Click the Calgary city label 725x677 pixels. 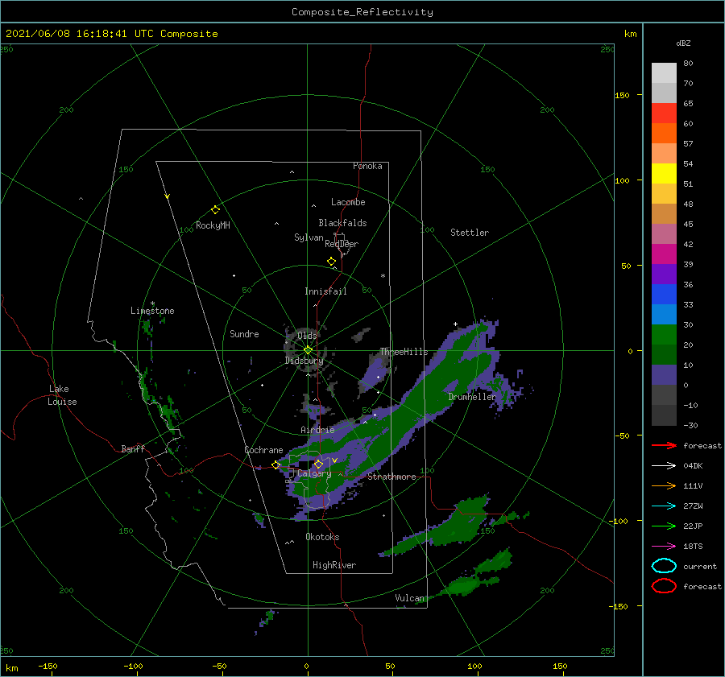click(x=314, y=473)
